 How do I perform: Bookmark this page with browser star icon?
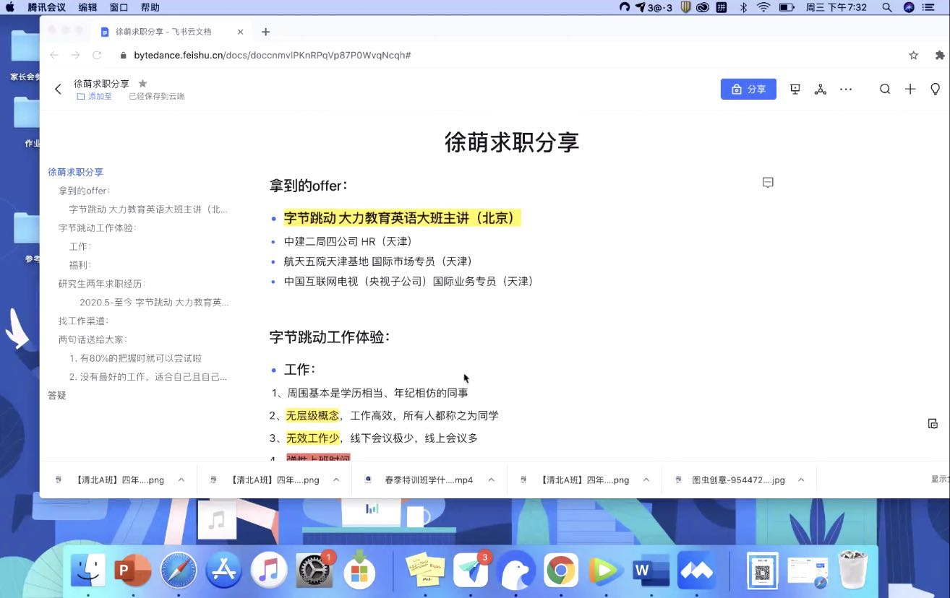pos(914,55)
